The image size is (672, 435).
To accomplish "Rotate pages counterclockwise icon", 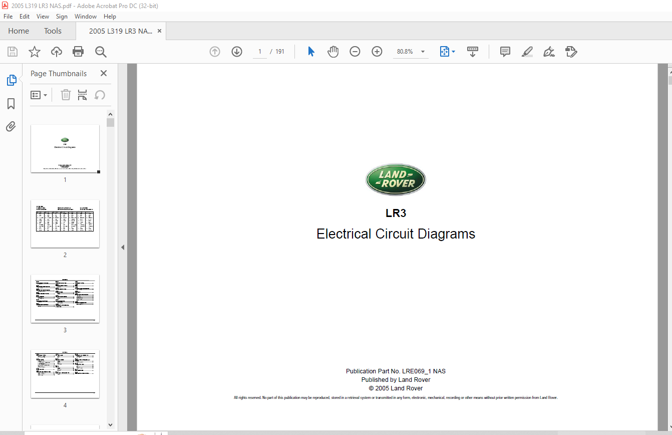I will click(x=100, y=95).
